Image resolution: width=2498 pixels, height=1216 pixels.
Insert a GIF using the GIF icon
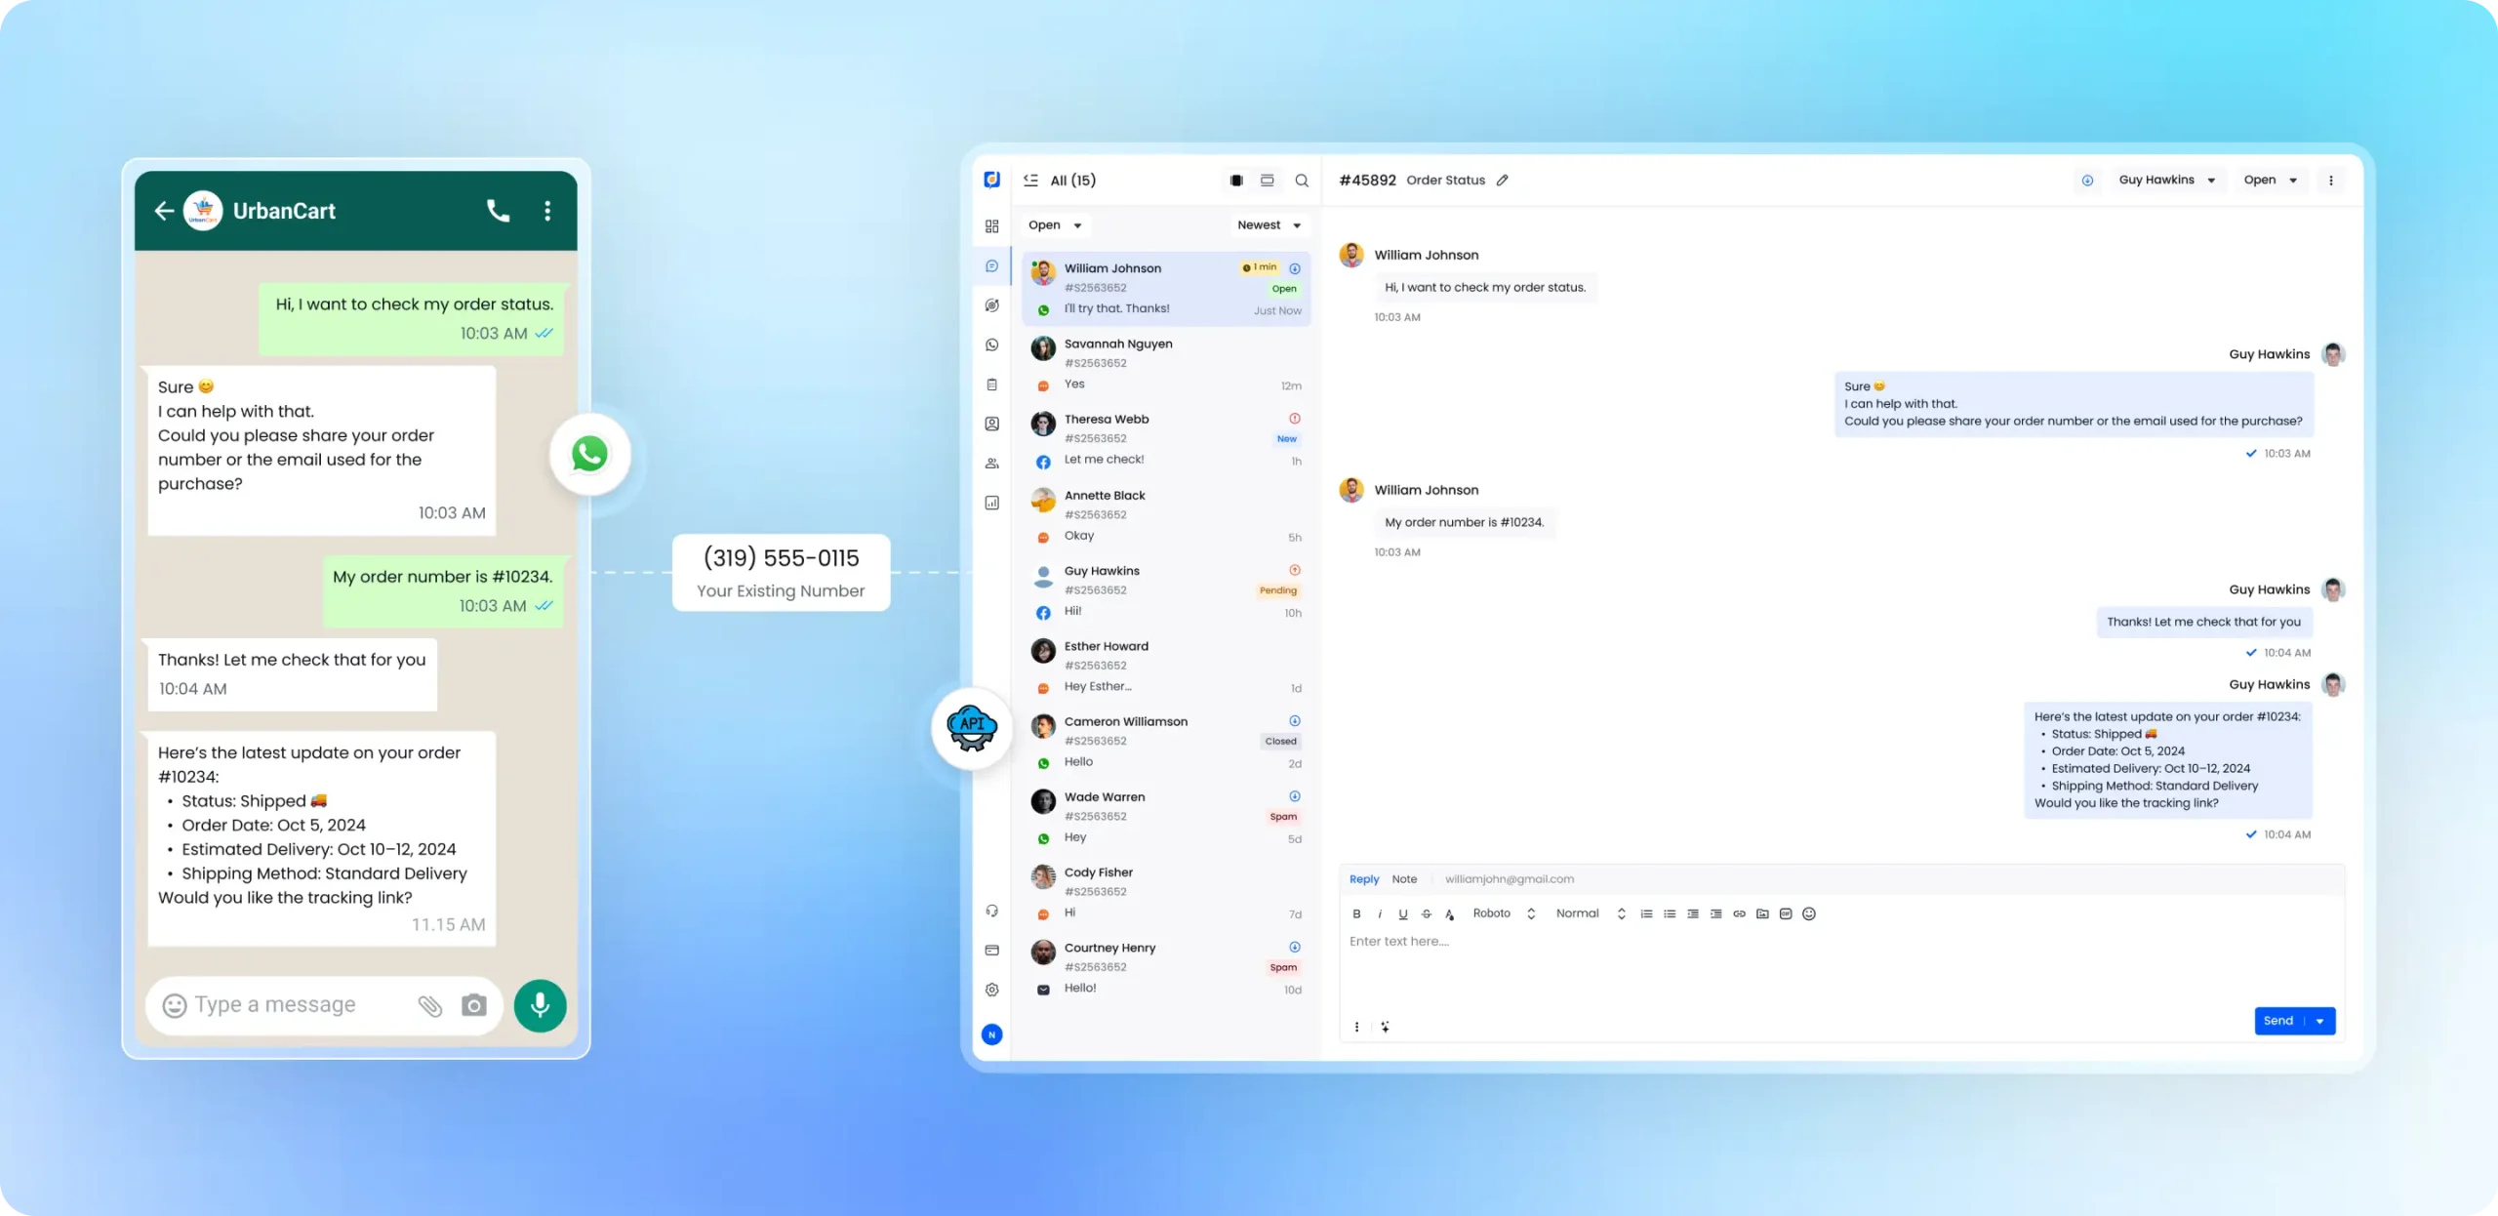tap(1786, 914)
